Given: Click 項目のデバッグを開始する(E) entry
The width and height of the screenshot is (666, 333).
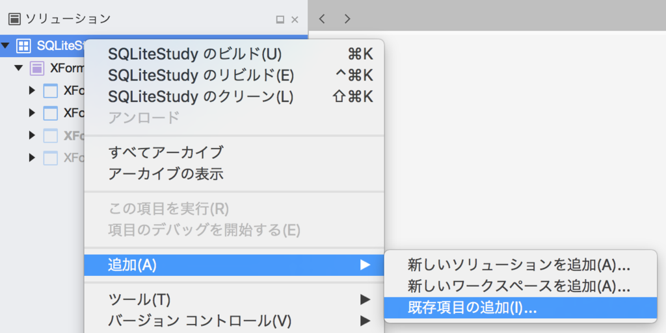Looking at the screenshot, I should click(234, 230).
